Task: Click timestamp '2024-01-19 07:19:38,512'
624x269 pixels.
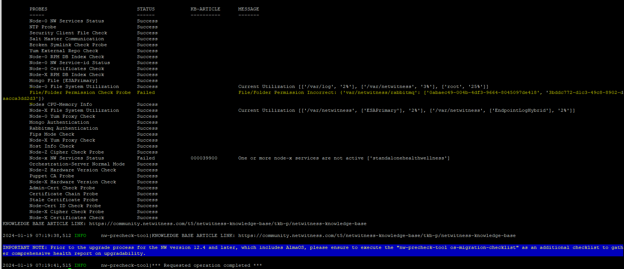Action: 37,235
